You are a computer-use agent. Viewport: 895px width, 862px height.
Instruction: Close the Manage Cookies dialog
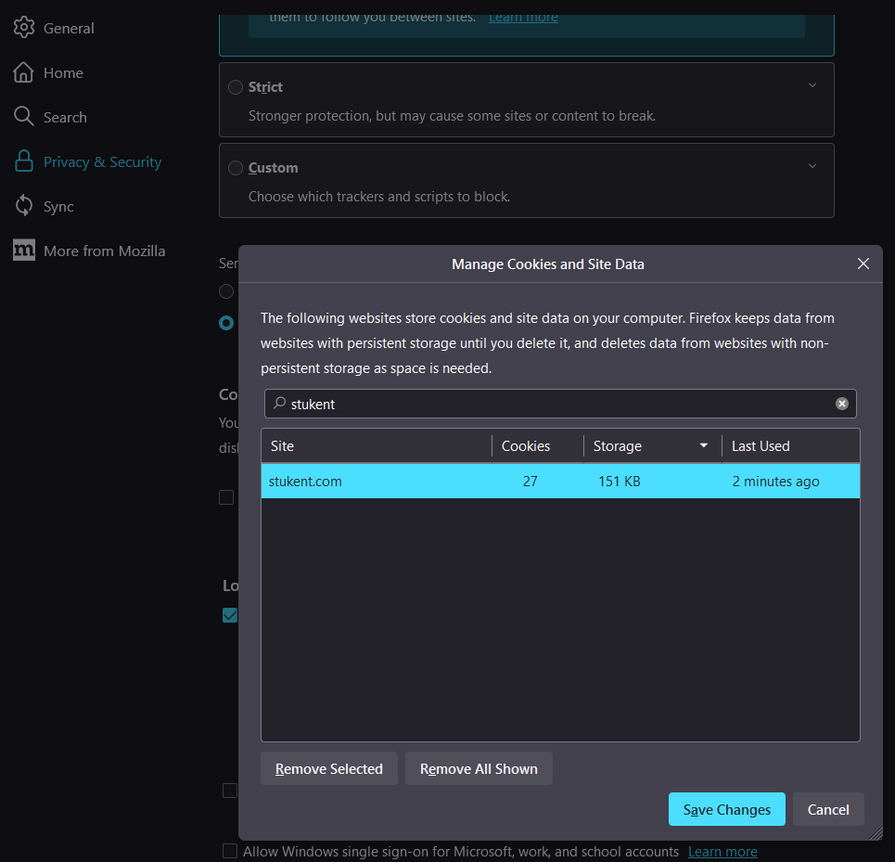pos(863,264)
